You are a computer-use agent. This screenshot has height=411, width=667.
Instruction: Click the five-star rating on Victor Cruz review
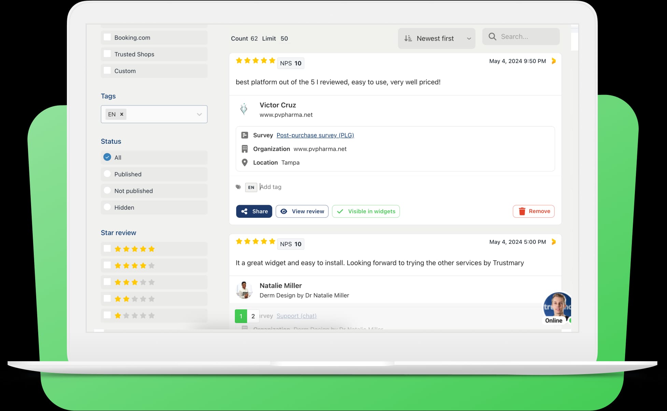(255, 61)
